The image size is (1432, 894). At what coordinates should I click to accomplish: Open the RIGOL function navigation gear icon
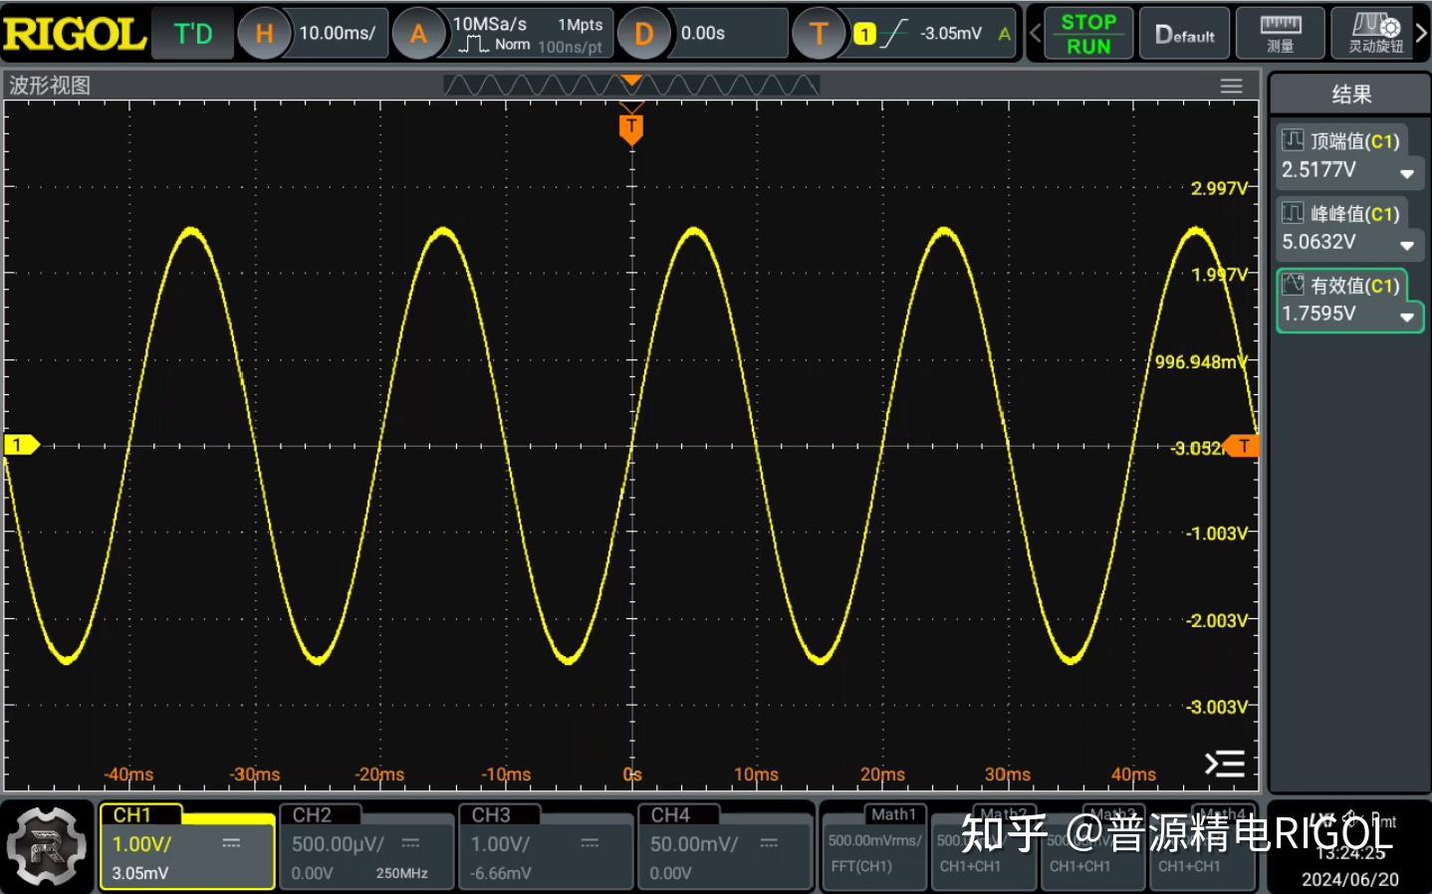(46, 845)
